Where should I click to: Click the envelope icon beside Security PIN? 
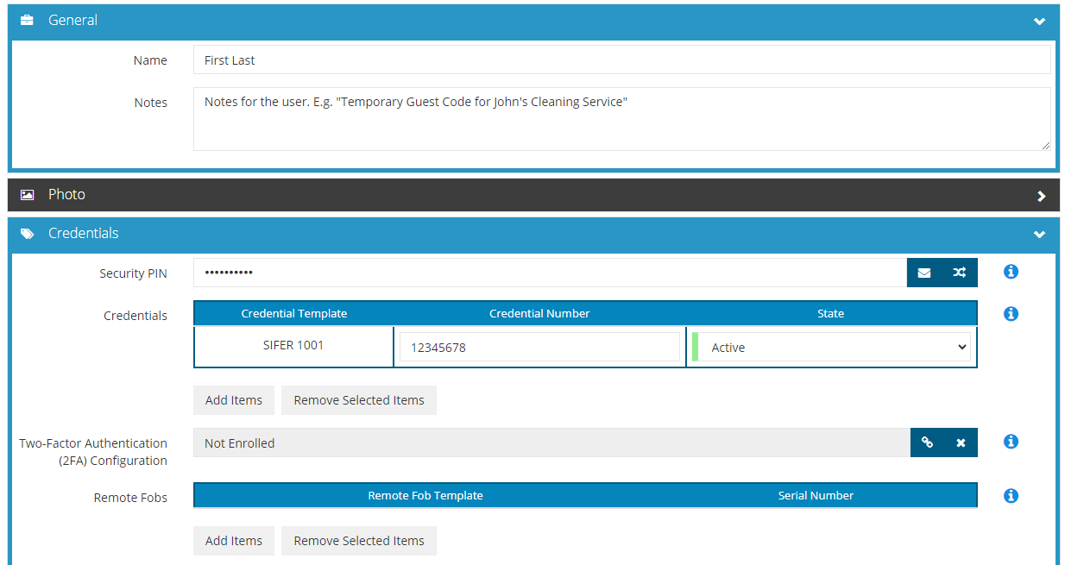coord(924,273)
